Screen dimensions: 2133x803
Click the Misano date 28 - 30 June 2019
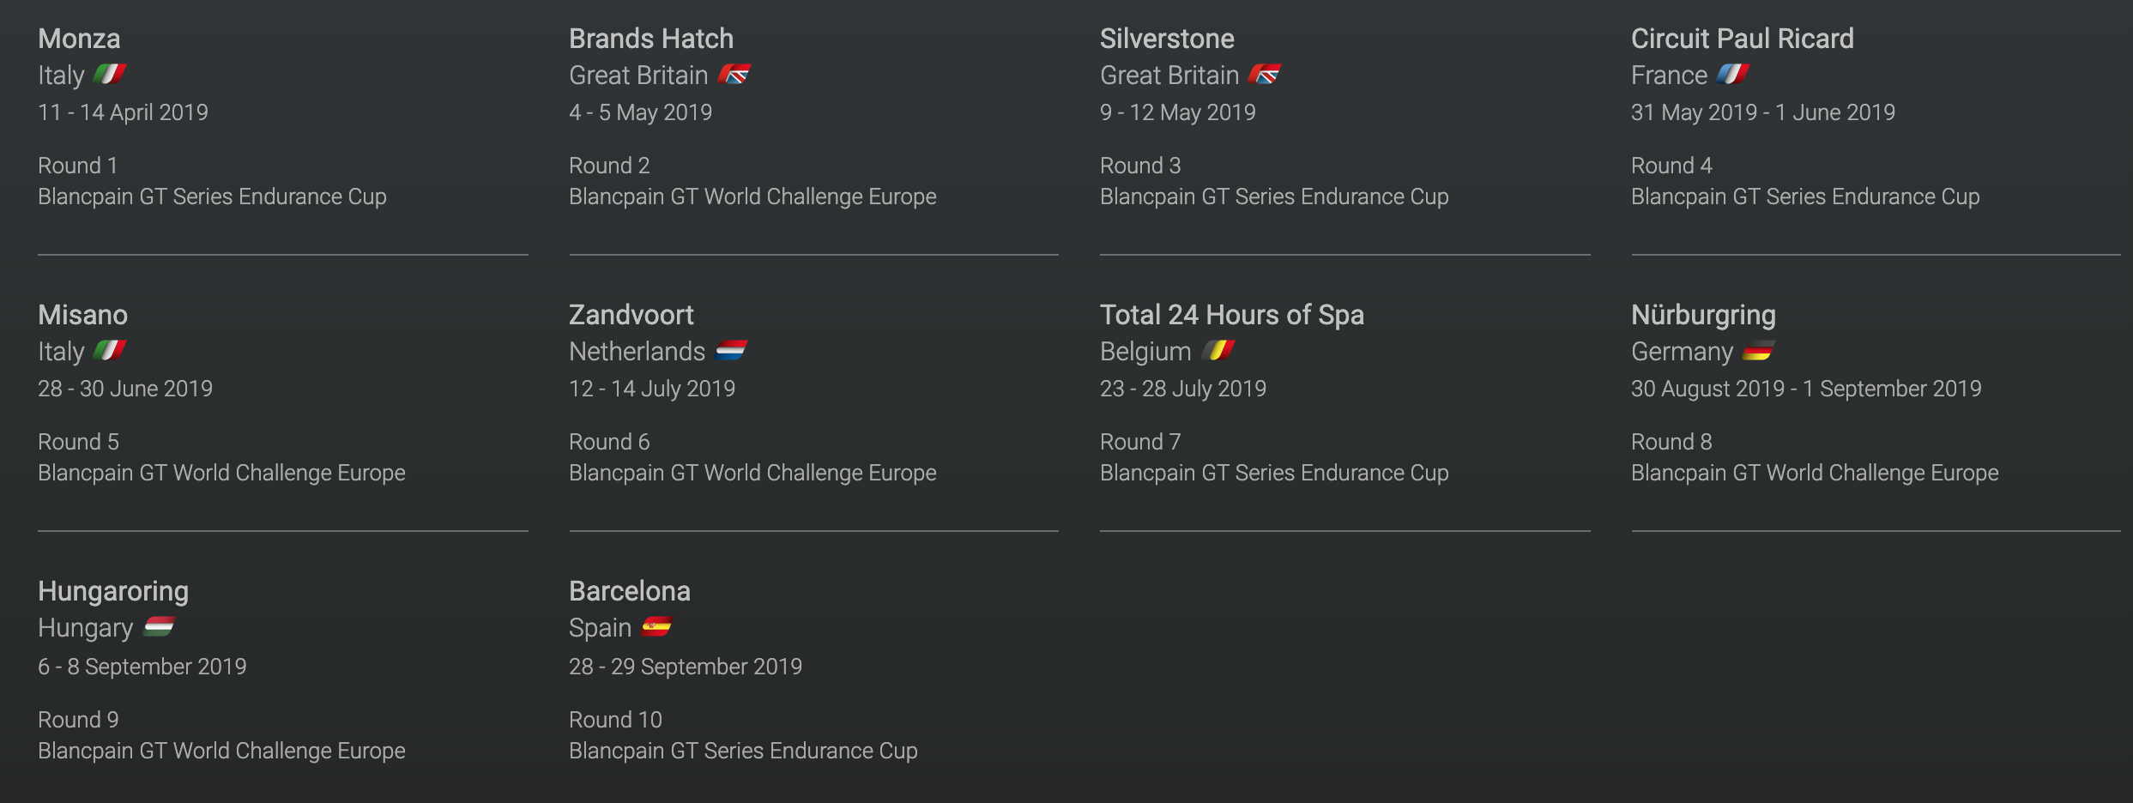click(125, 389)
